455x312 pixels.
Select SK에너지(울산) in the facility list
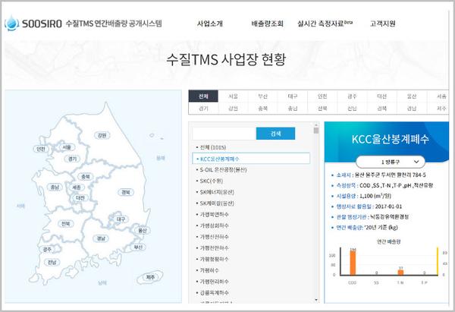(x=217, y=192)
